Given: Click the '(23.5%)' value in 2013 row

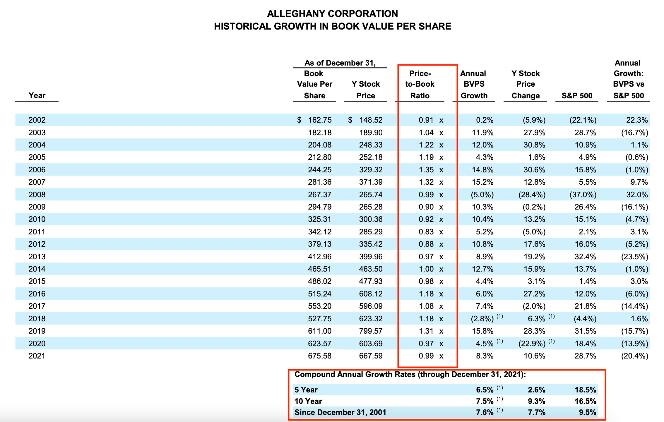Looking at the screenshot, I should pyautogui.click(x=635, y=257).
